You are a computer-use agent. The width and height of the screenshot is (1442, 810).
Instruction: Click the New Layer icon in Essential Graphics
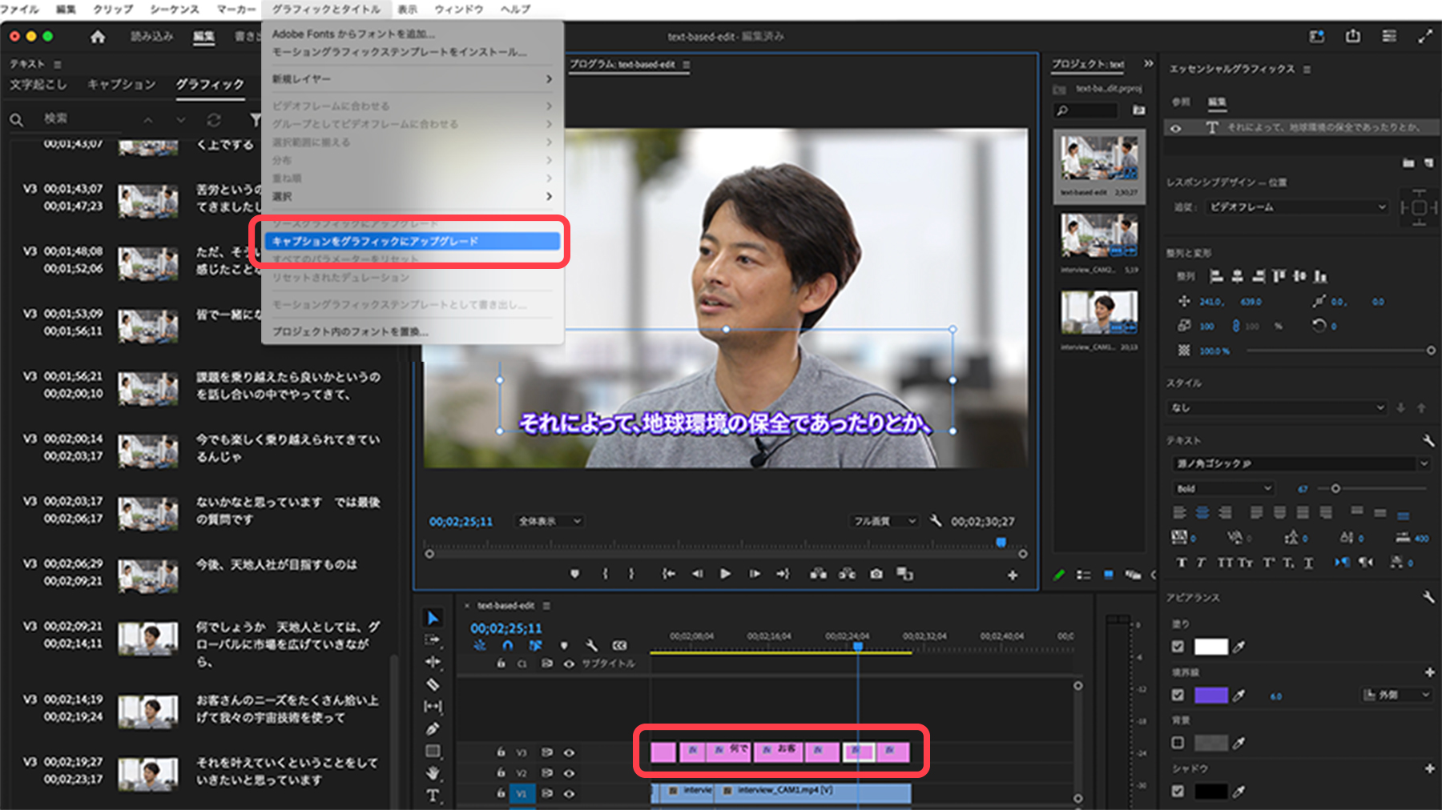coord(1428,163)
